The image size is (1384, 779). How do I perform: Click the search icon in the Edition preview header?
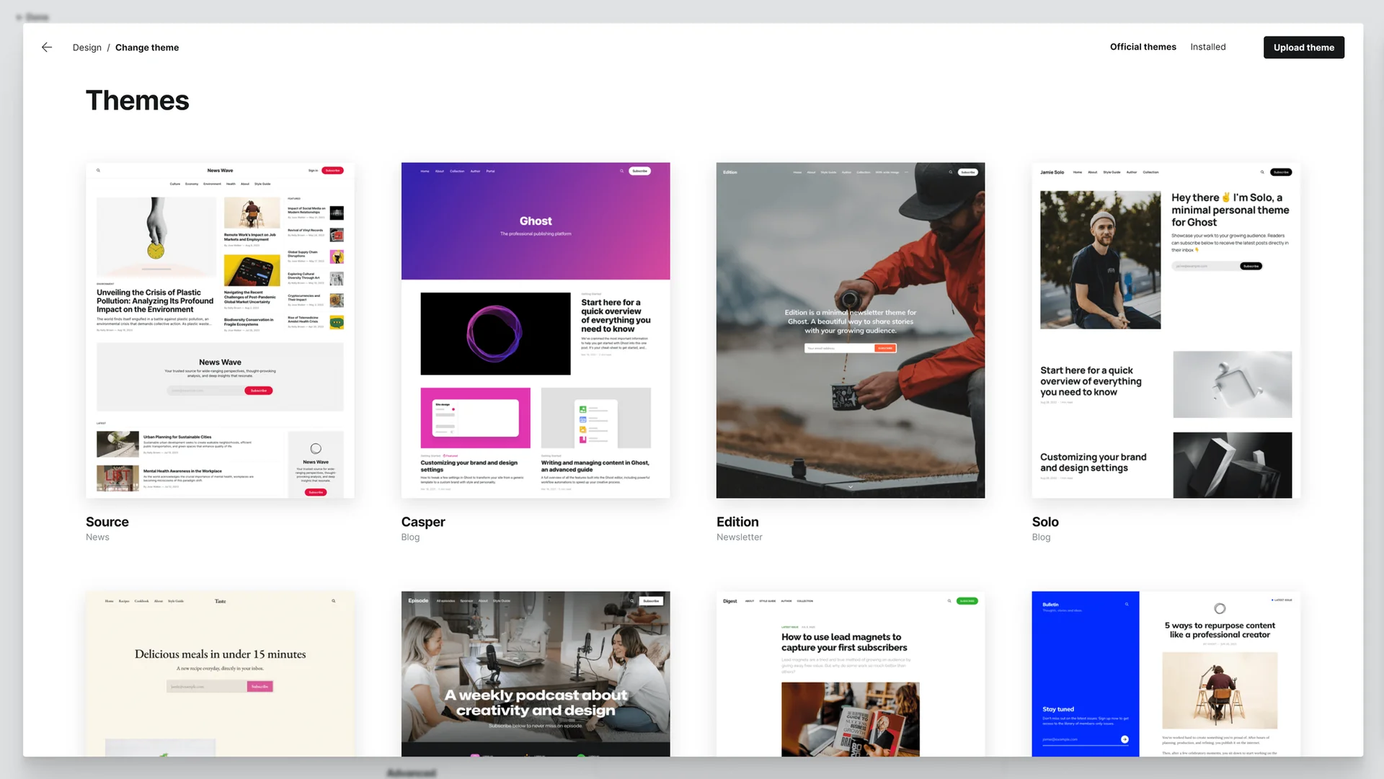coord(950,172)
